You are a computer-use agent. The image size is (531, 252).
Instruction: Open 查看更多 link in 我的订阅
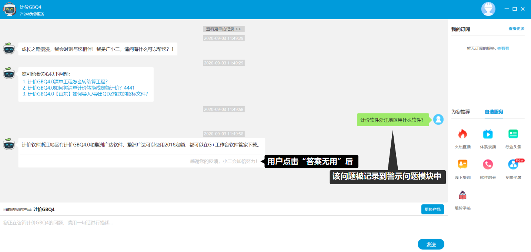pos(516,29)
